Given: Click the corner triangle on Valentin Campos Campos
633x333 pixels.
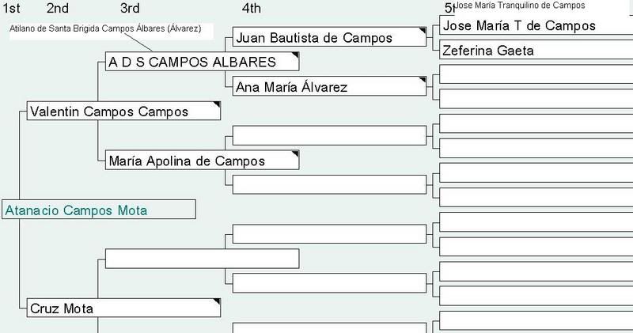Looking at the screenshot, I should point(215,104).
